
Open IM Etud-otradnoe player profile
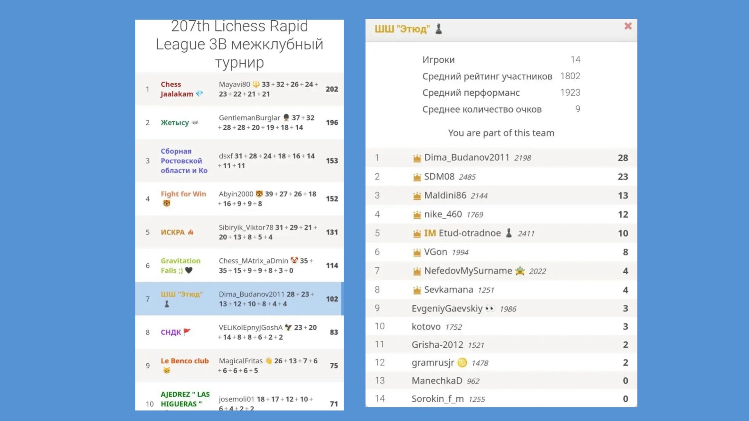[462, 233]
